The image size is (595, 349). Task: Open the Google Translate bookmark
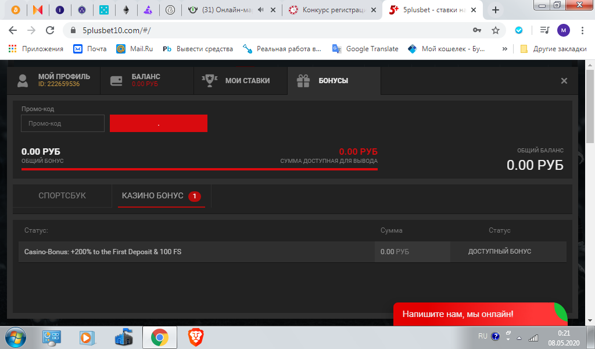point(365,49)
